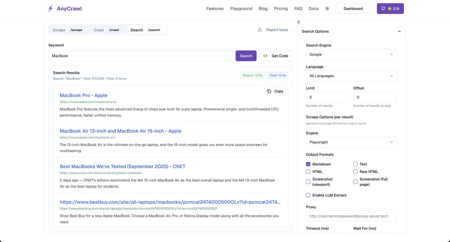Click the purple Search button
Image resolution: width=450 pixels, height=242 pixels.
(246, 56)
